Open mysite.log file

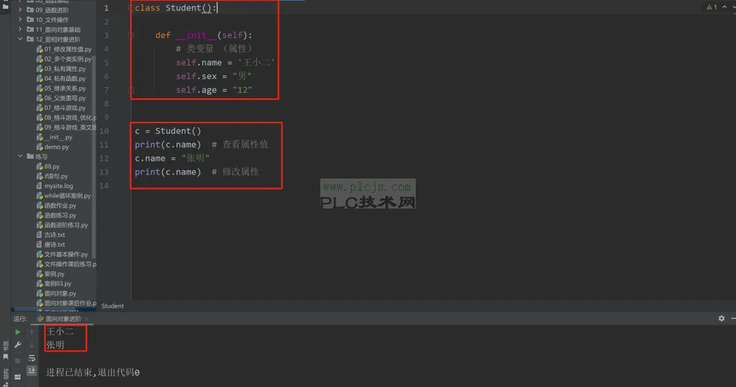pos(55,186)
